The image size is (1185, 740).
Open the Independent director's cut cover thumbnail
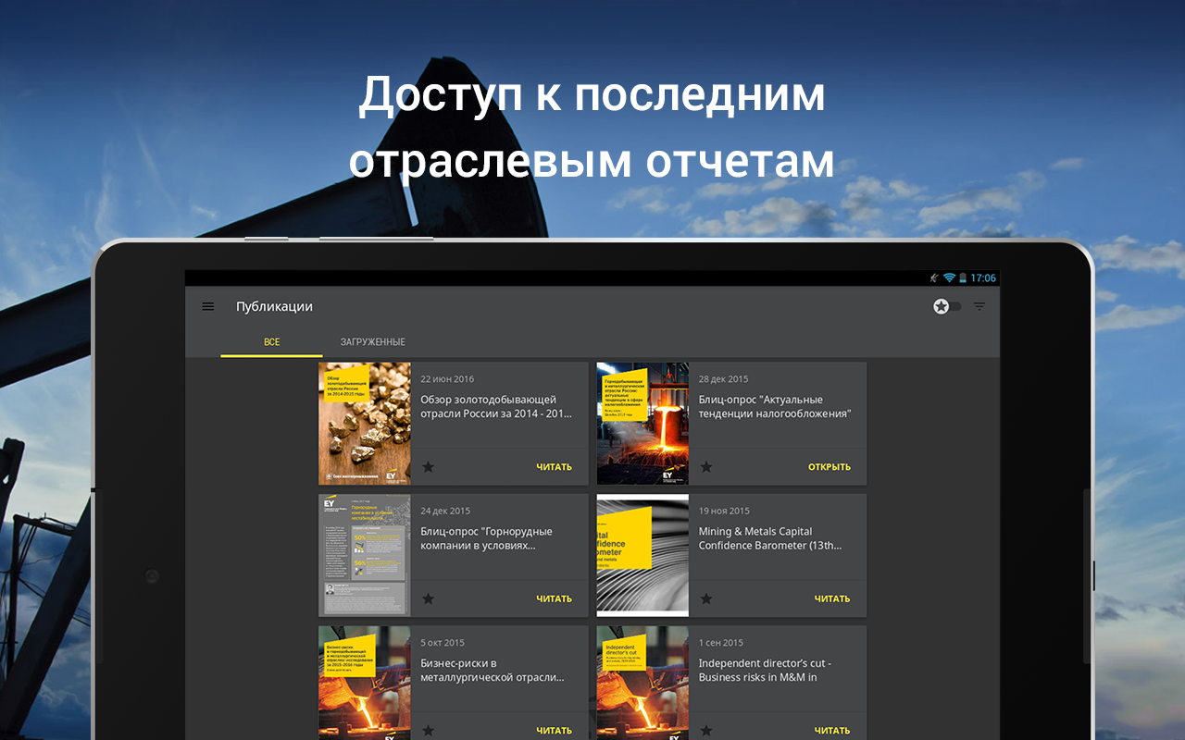(642, 683)
